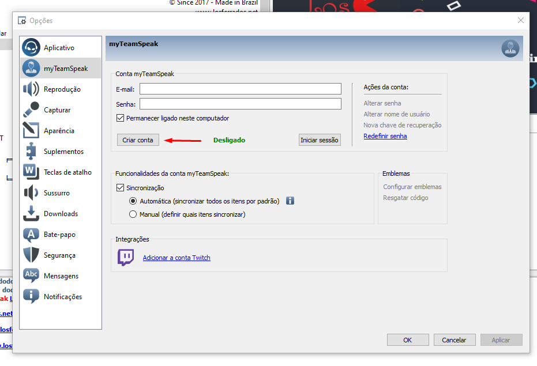Select the Downloads tray icon
Viewport: 537px width, 366px height.
tap(31, 214)
